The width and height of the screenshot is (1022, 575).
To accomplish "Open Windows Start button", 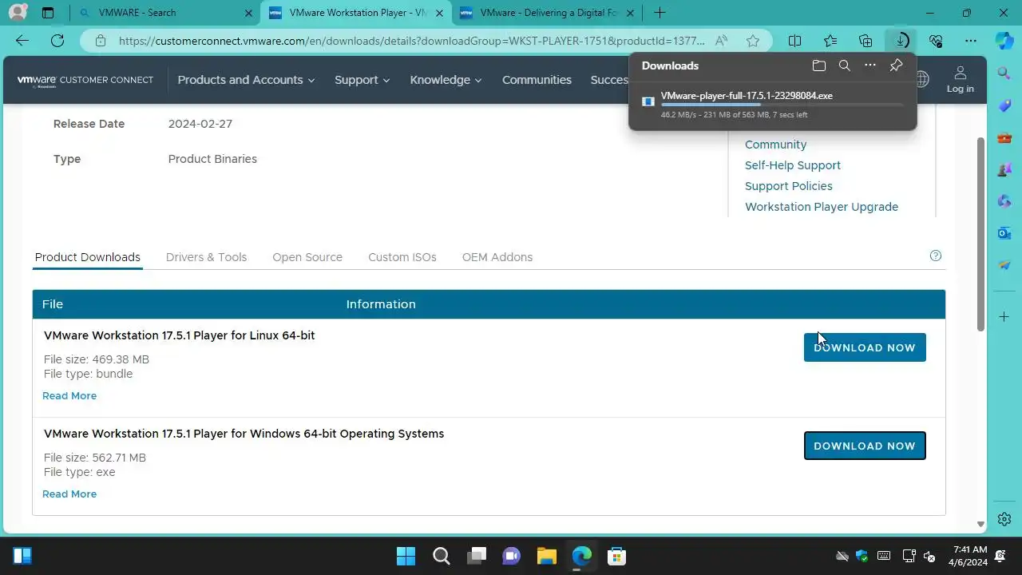I will (x=406, y=556).
